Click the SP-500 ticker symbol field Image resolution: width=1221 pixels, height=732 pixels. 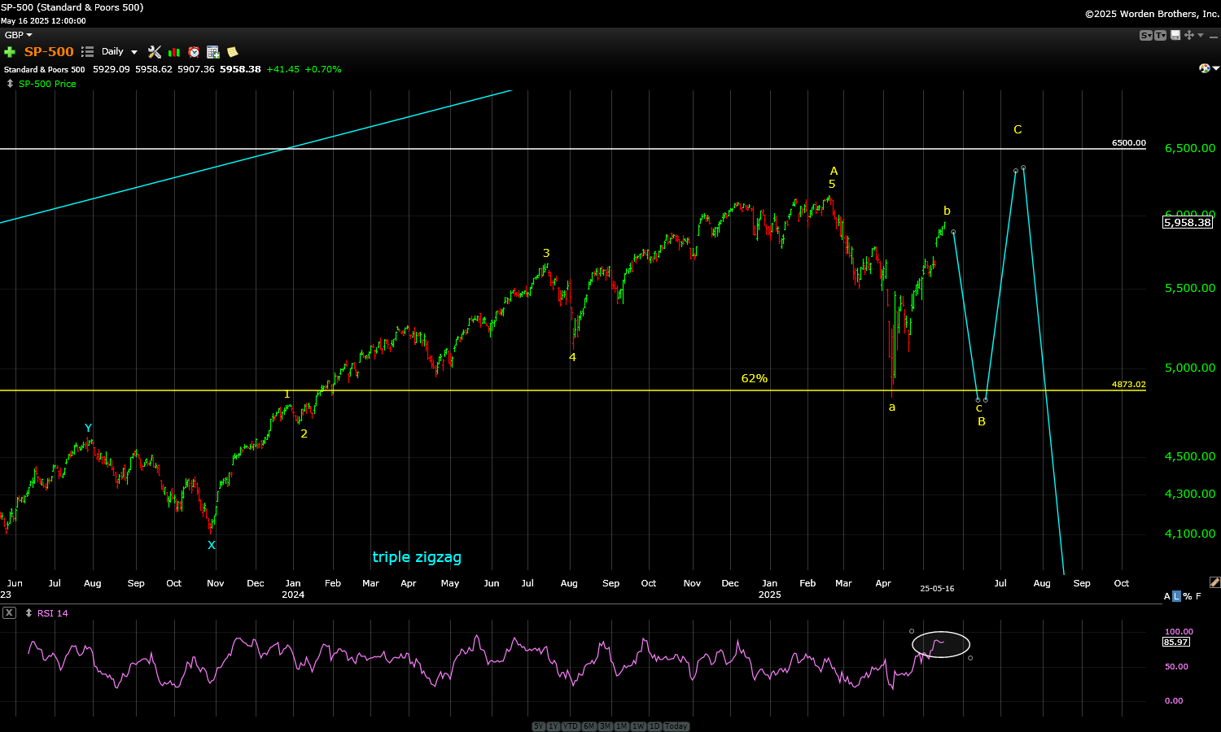point(49,52)
